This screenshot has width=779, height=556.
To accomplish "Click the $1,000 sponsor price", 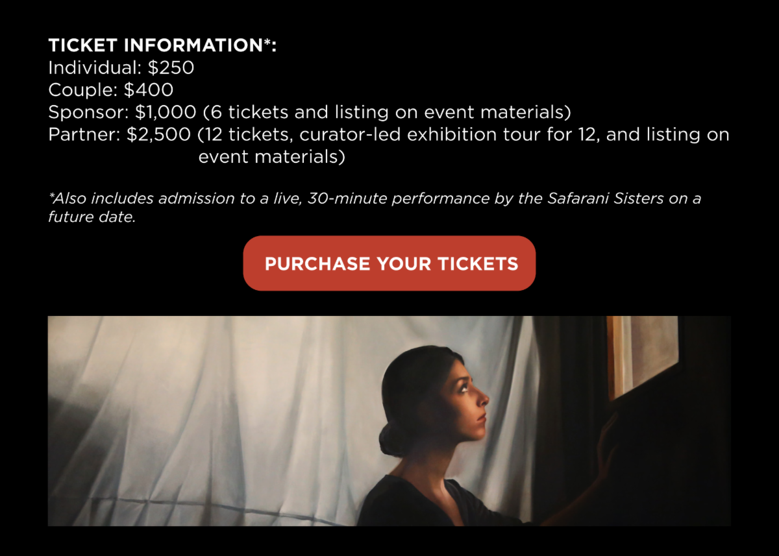I will point(166,112).
